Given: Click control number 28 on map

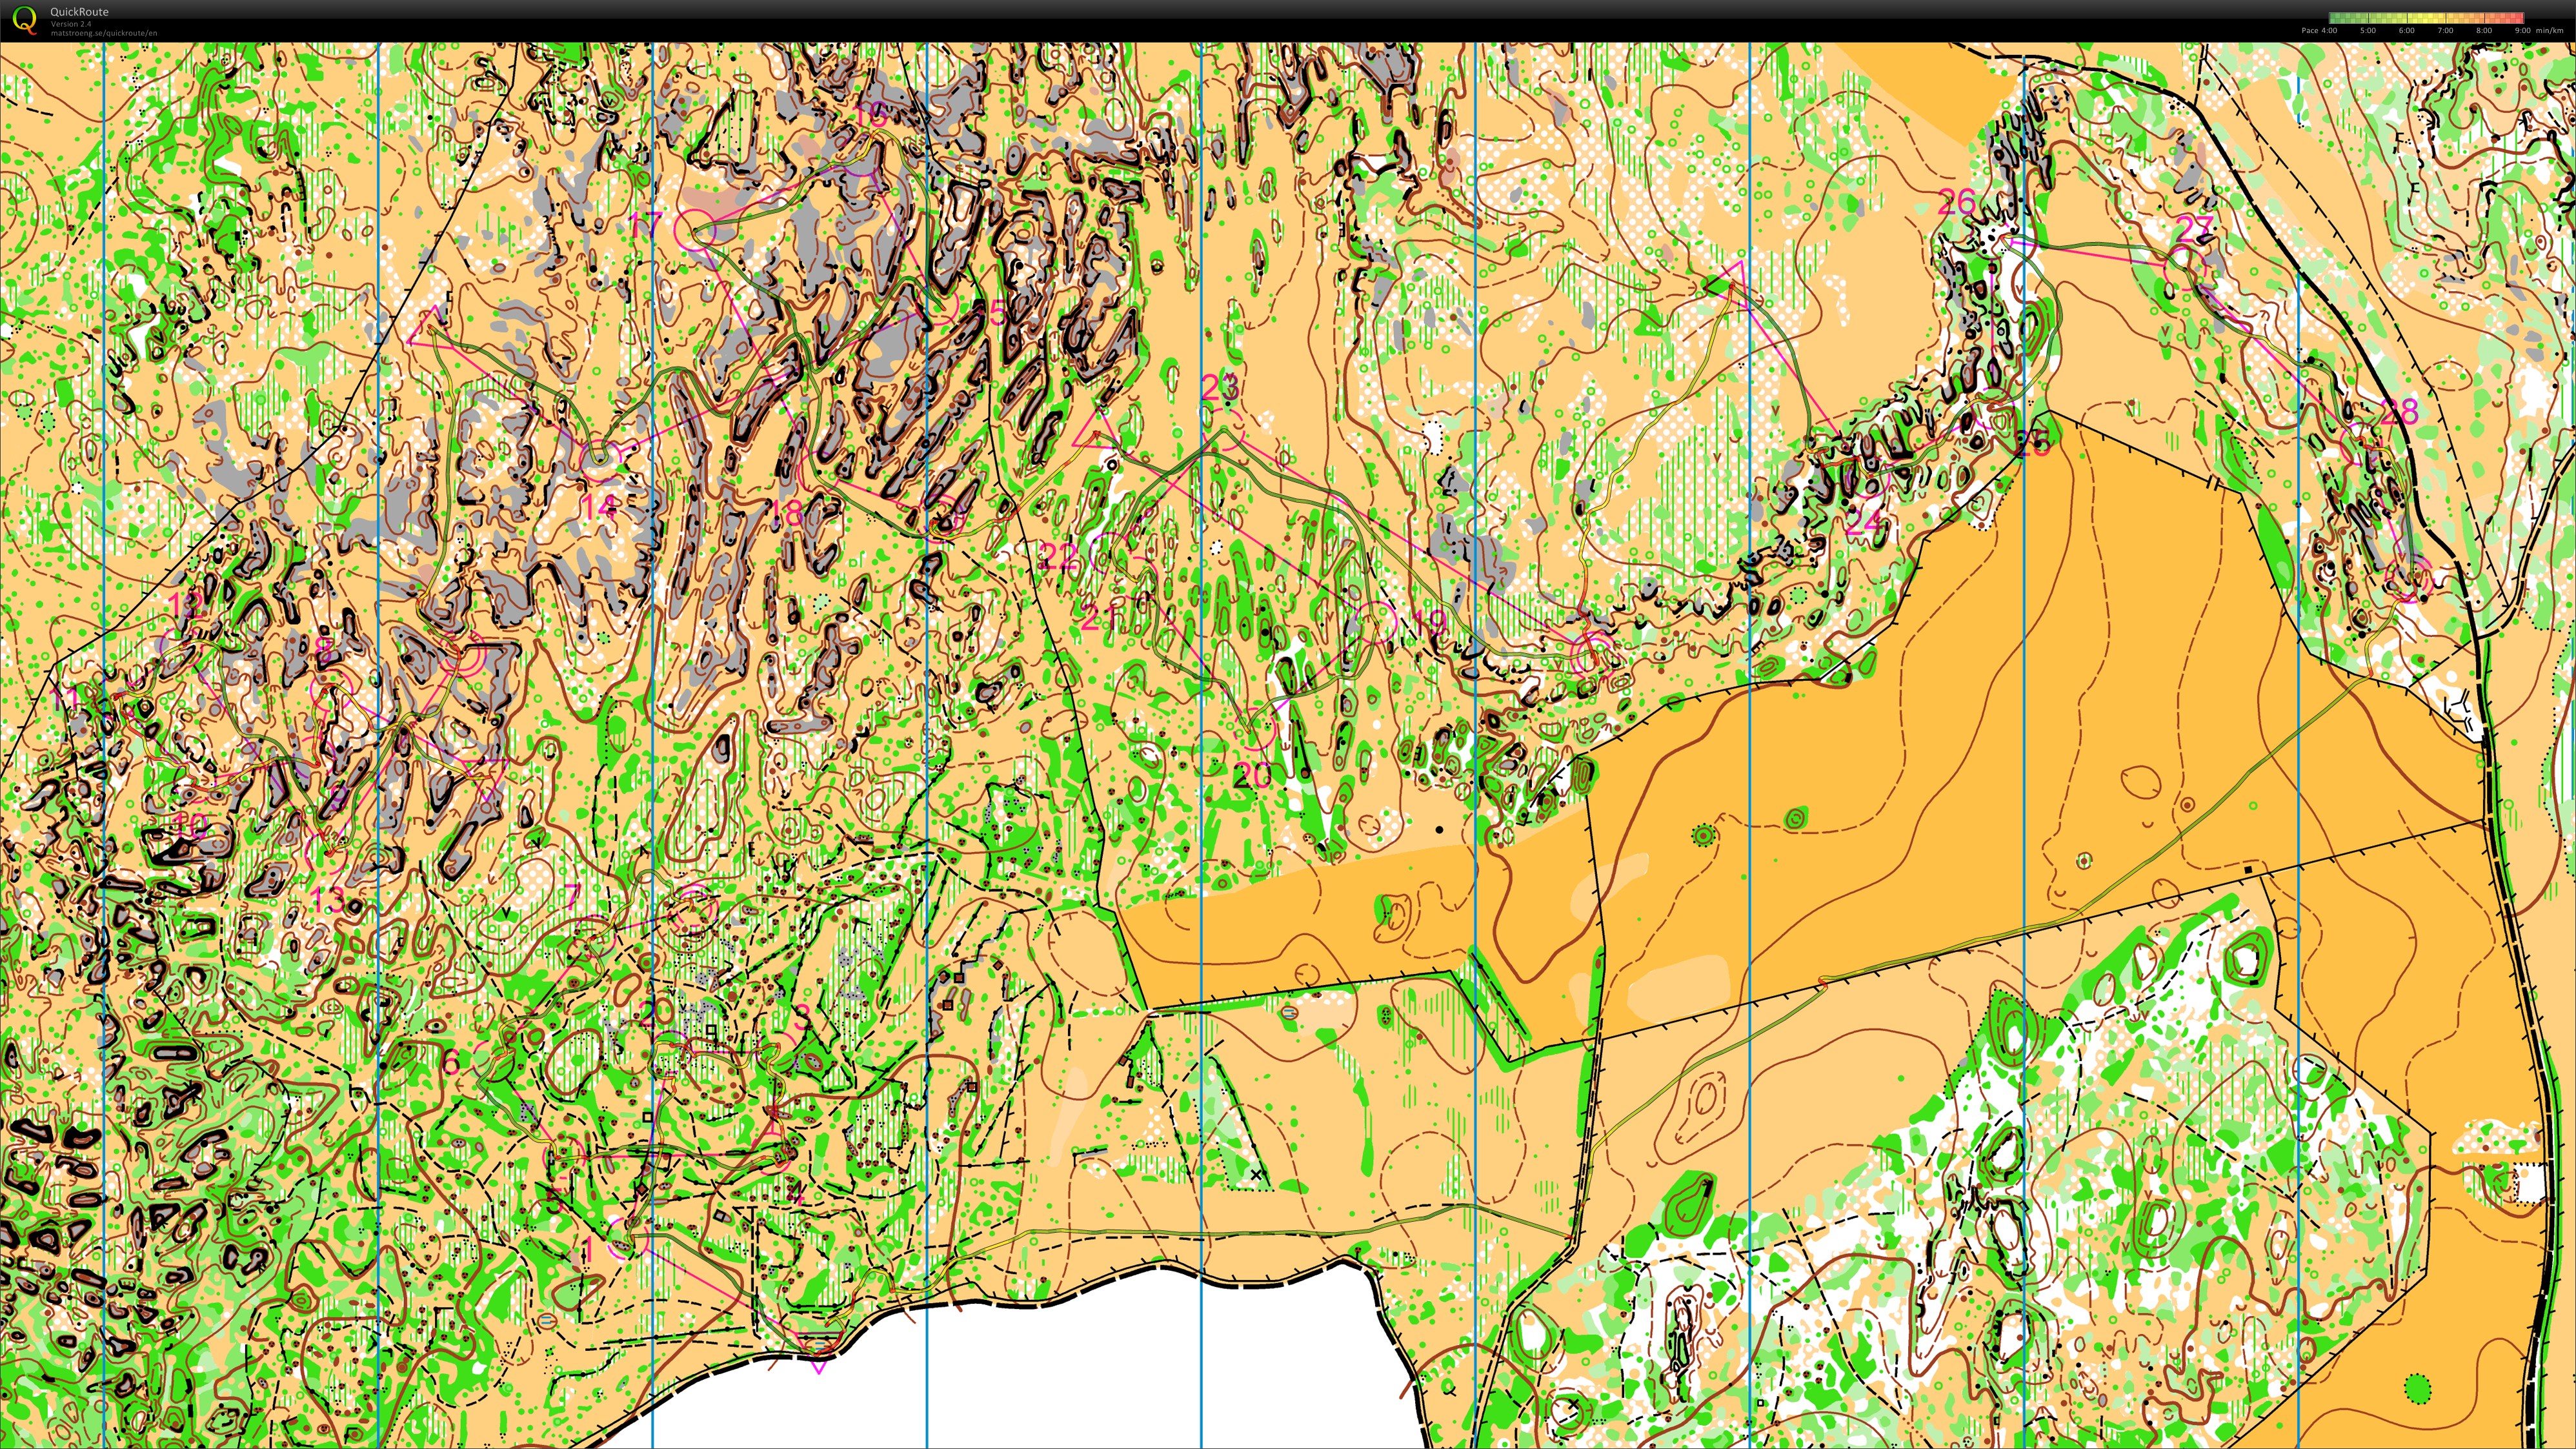Looking at the screenshot, I should (2399, 412).
